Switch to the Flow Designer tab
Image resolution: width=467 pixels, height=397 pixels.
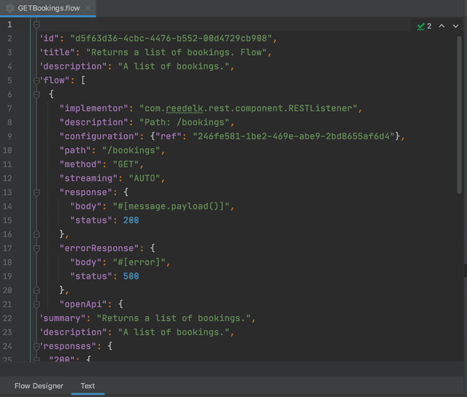tap(39, 385)
